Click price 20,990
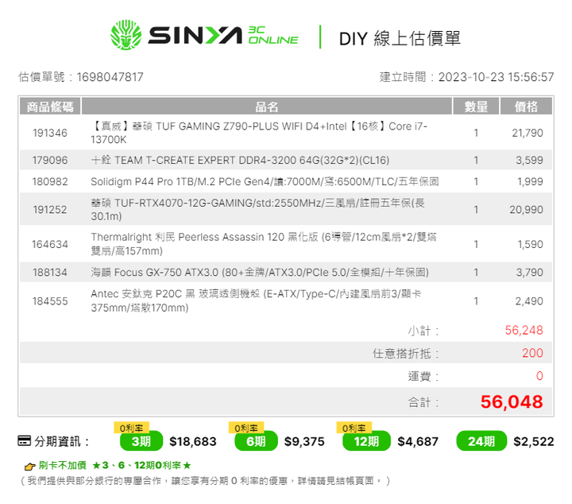This screenshot has height=504, width=572. pyautogui.click(x=527, y=210)
